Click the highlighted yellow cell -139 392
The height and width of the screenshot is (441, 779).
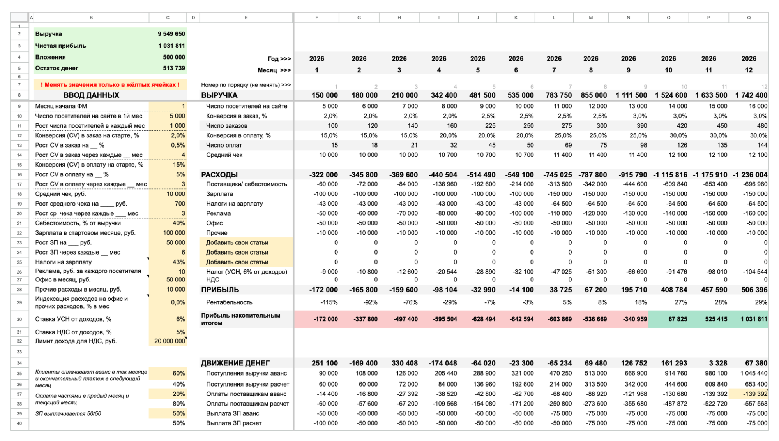click(748, 394)
